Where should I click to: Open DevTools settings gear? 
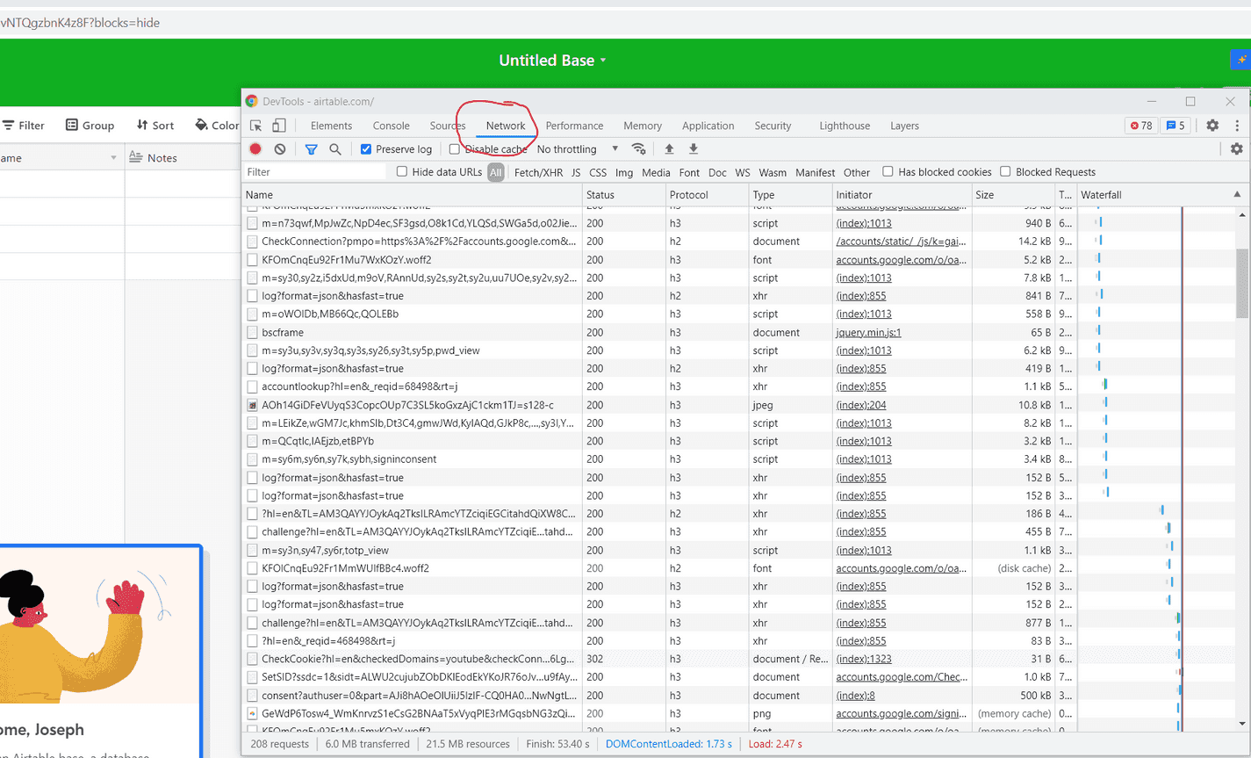(1212, 125)
